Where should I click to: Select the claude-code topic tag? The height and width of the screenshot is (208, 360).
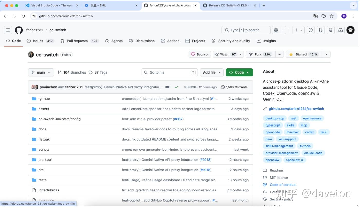coord(313,153)
